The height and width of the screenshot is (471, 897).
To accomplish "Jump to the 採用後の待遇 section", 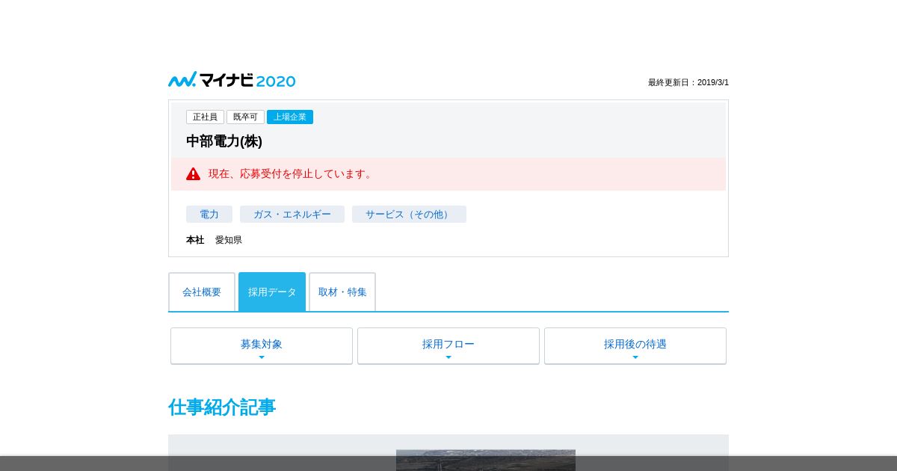I will click(635, 345).
